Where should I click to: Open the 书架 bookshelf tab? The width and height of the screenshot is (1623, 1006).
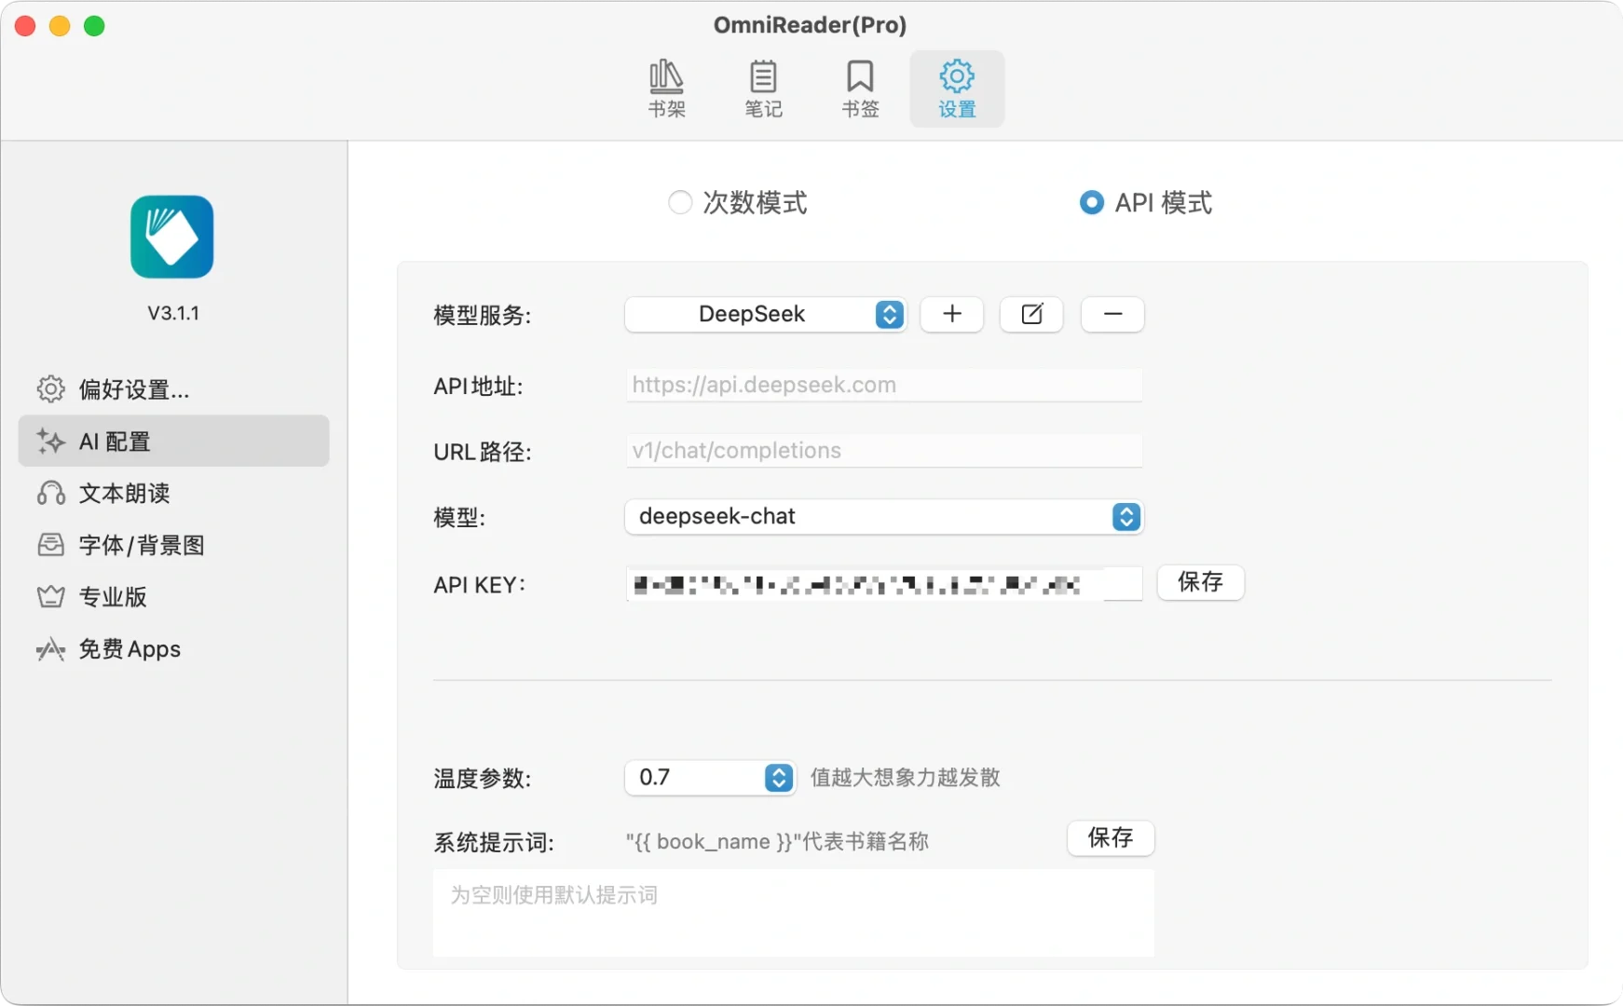[x=666, y=88]
